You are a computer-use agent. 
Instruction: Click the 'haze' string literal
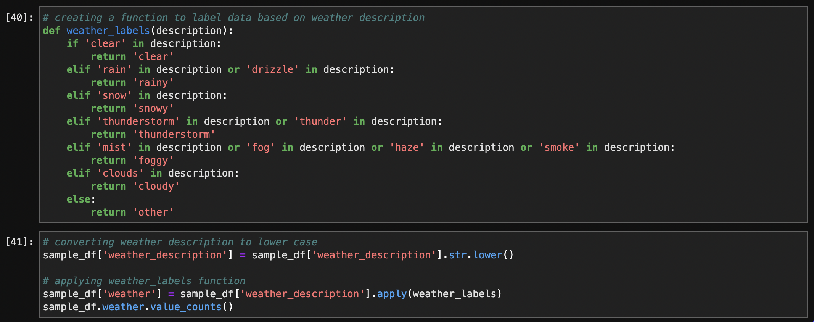click(x=407, y=147)
